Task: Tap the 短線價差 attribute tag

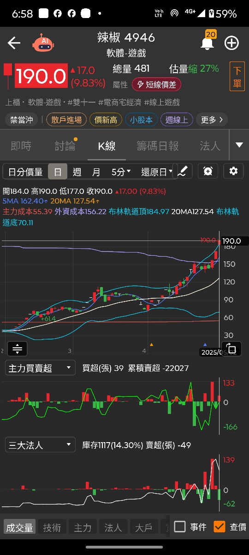Action: [x=156, y=85]
